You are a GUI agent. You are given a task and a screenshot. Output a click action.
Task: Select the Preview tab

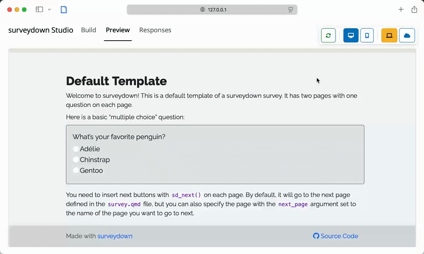[118, 30]
